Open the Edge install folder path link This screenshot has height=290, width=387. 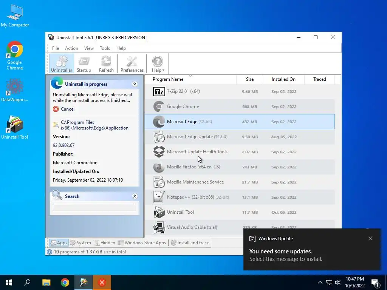point(94,125)
